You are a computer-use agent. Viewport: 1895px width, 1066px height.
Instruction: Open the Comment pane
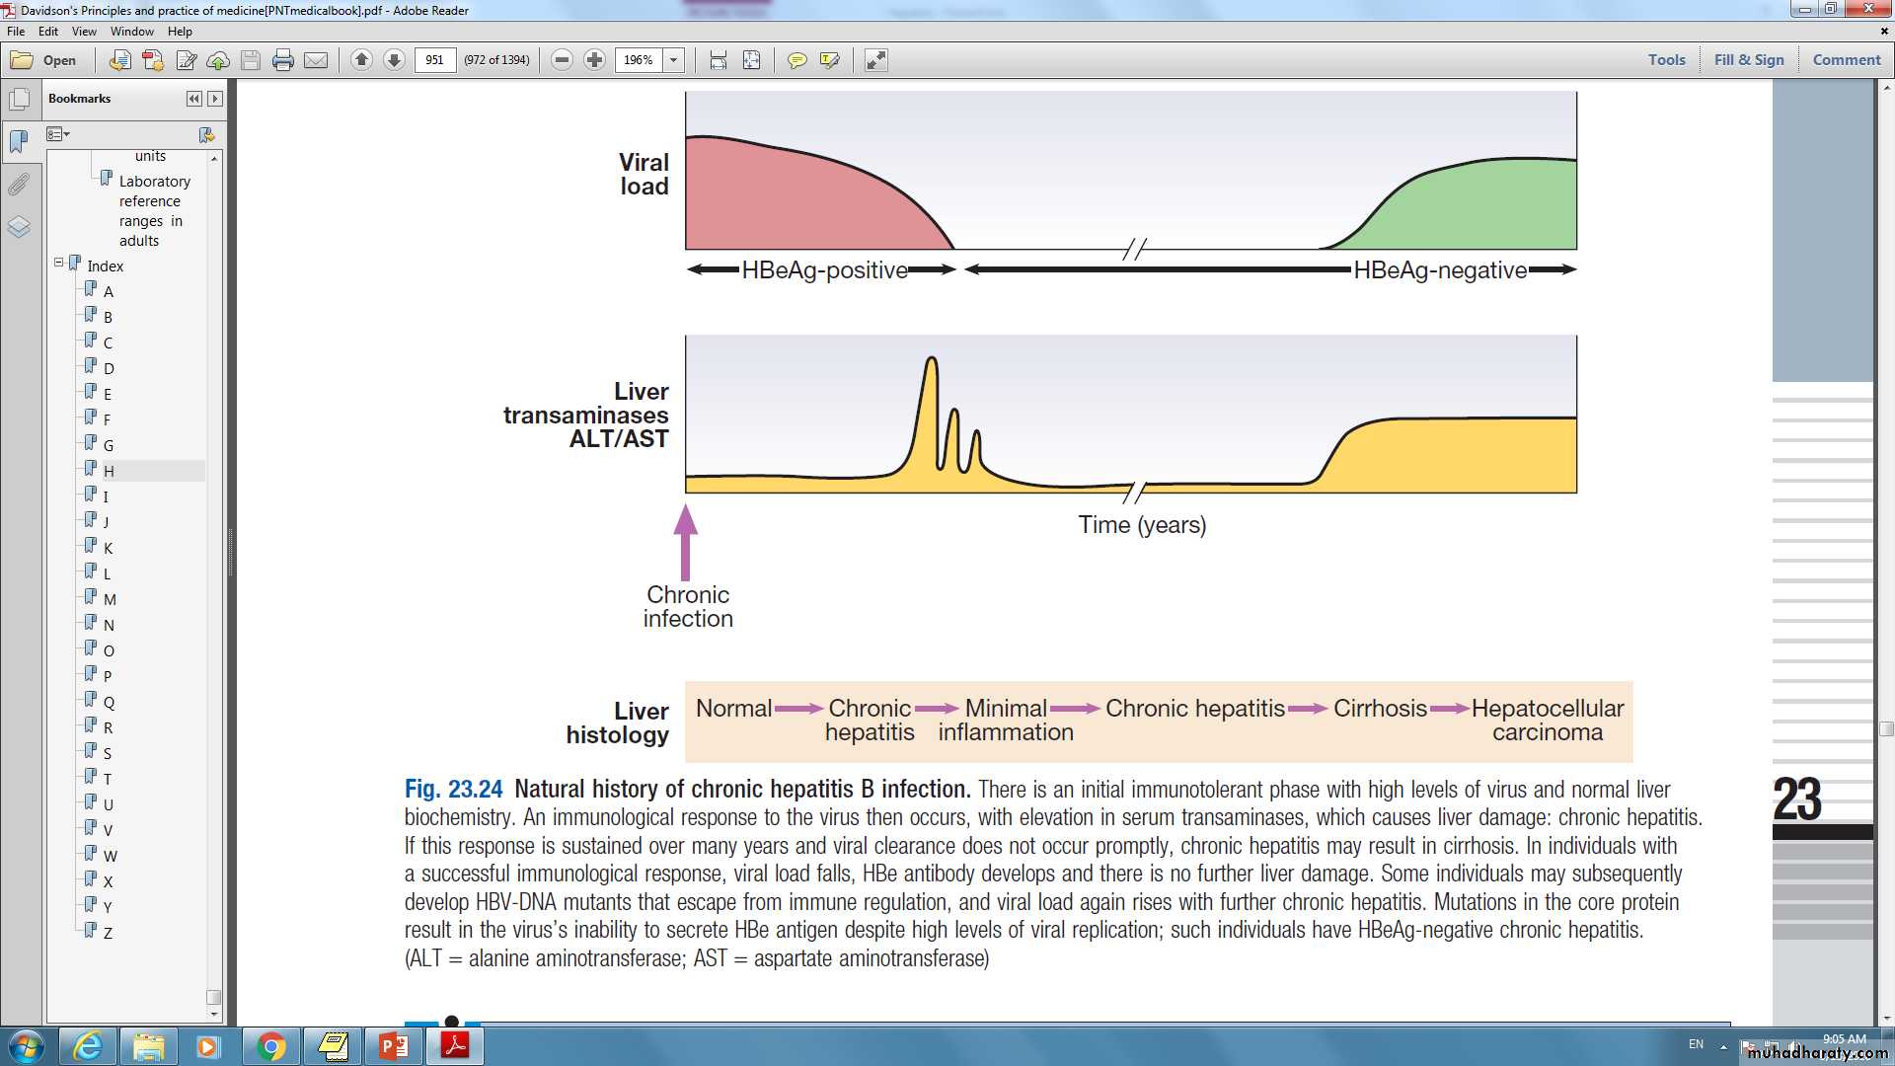tap(1846, 59)
